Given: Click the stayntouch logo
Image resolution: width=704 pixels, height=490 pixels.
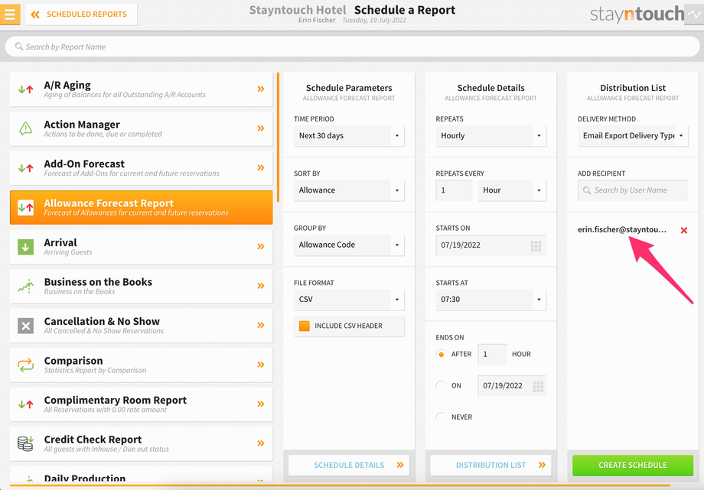Looking at the screenshot, I should (x=637, y=15).
